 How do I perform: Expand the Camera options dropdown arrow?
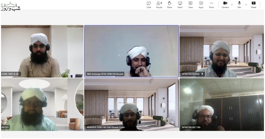tap(232, 5)
